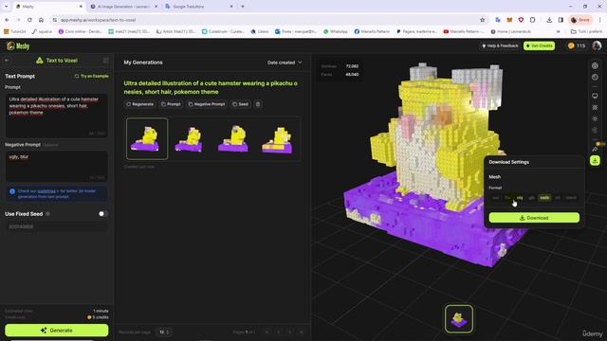Select the third hamster voxel thumbnail
The width and height of the screenshot is (607, 341).
point(233,139)
